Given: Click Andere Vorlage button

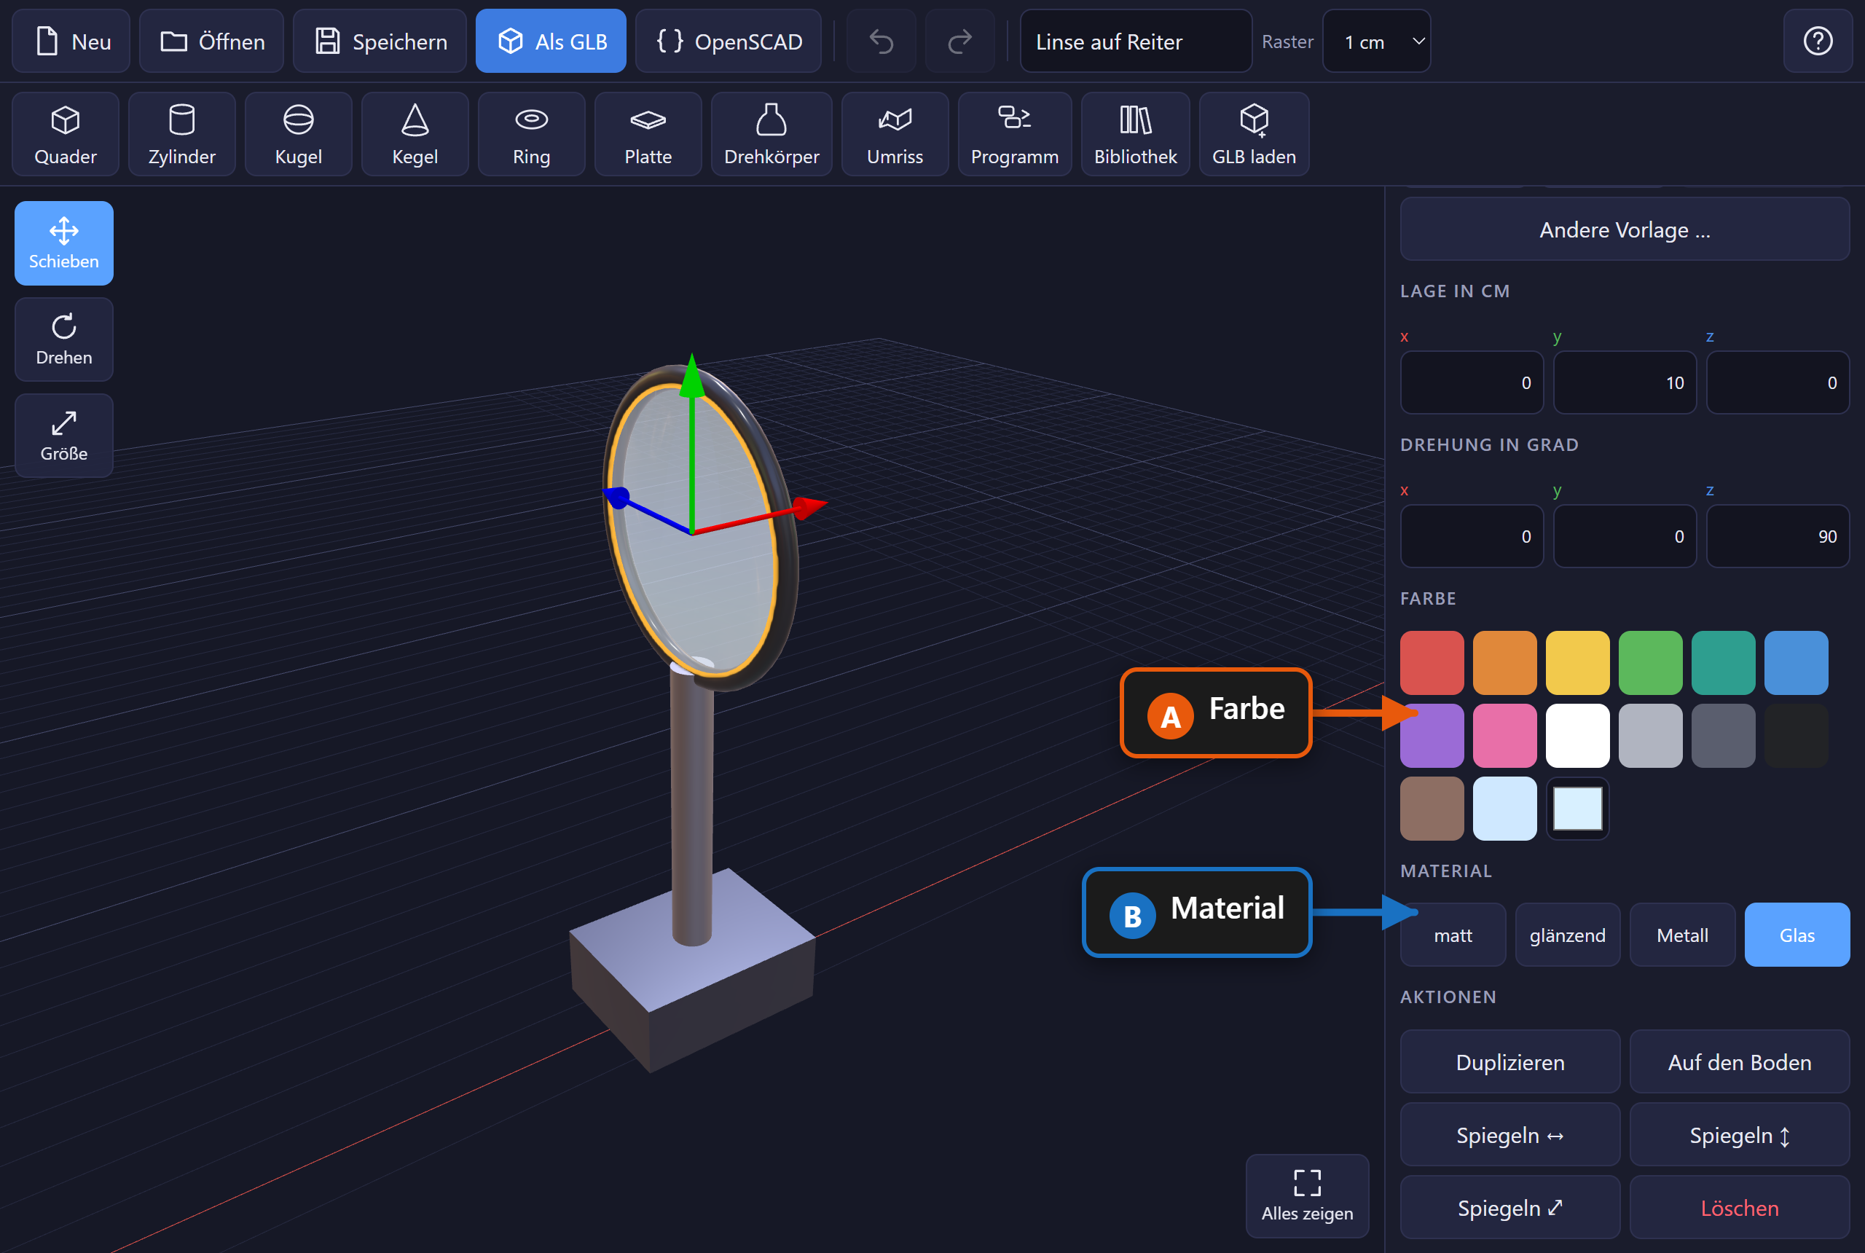Looking at the screenshot, I should coord(1625,230).
